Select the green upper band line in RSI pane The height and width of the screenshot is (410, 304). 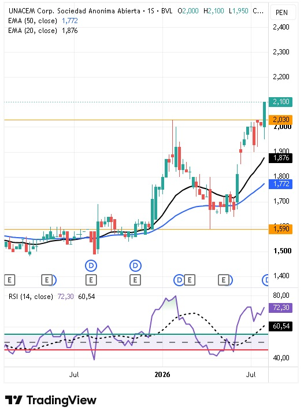coord(136,334)
